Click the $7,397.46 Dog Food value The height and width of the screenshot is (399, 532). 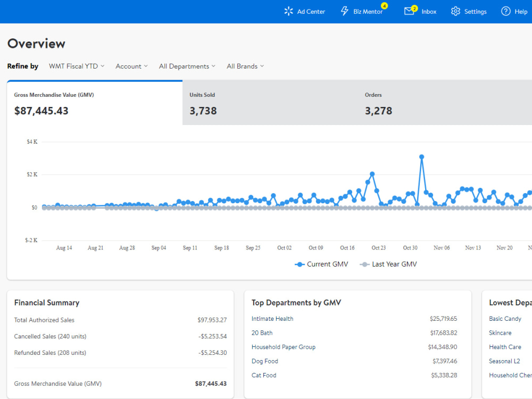coord(445,361)
